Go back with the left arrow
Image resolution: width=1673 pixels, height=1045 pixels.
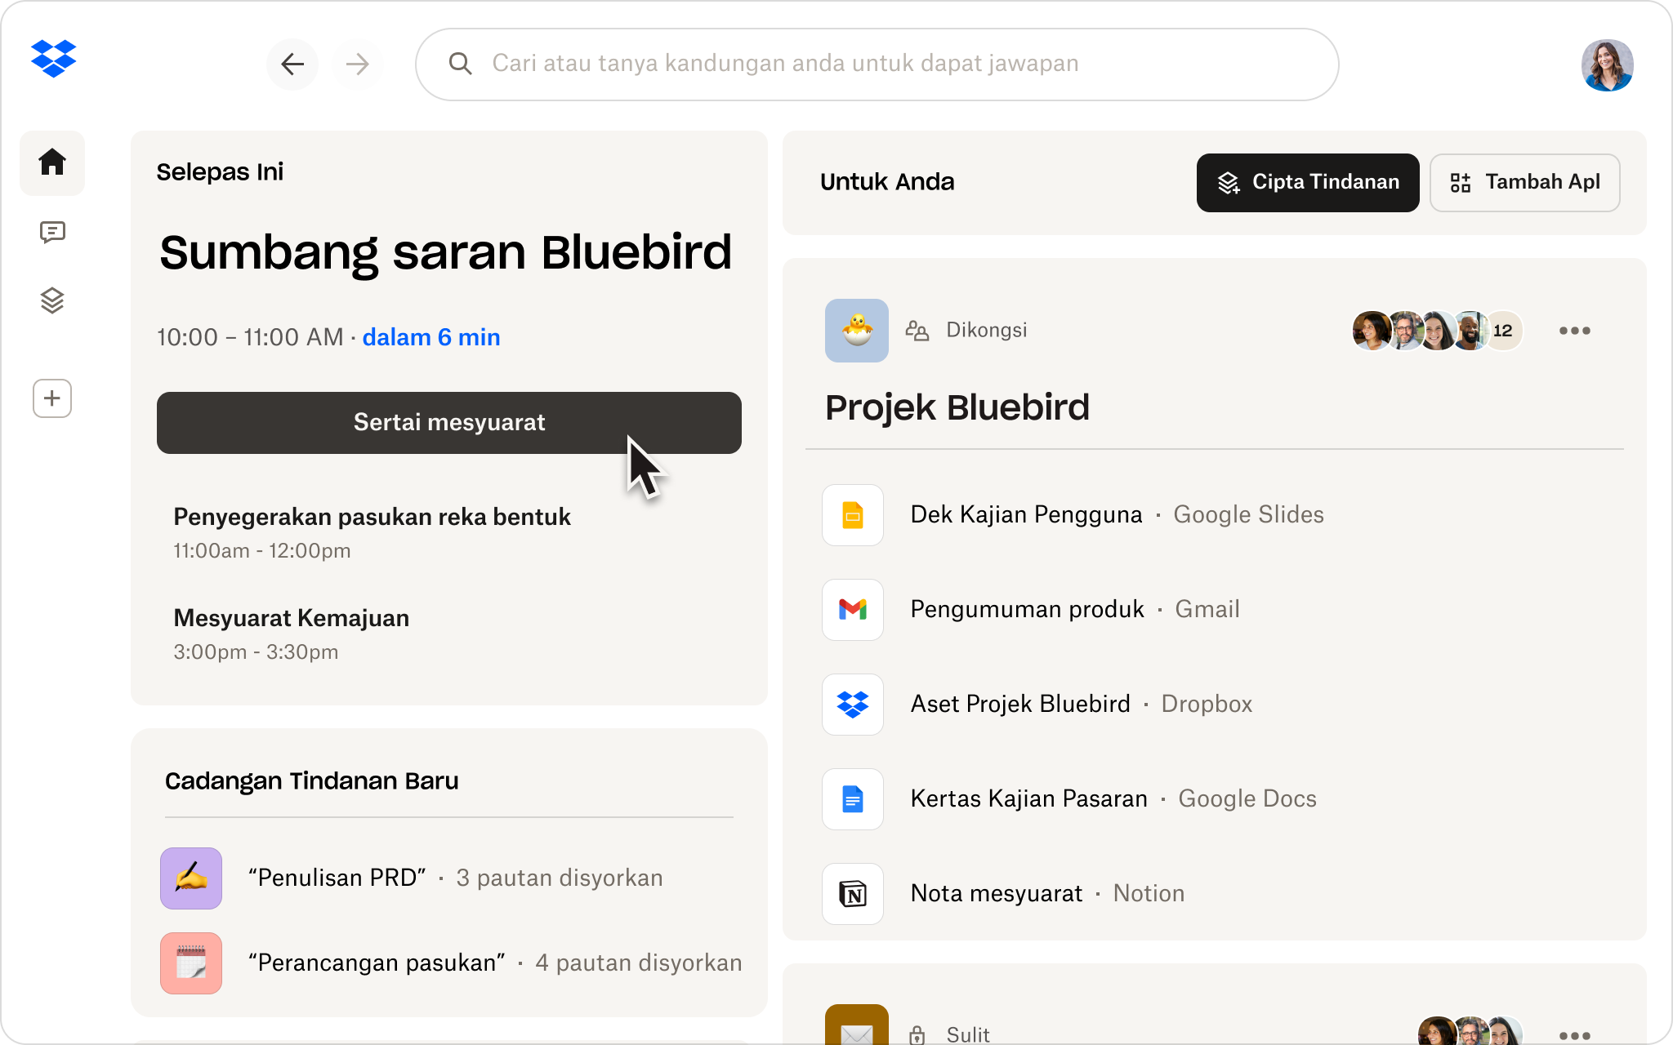click(x=292, y=64)
